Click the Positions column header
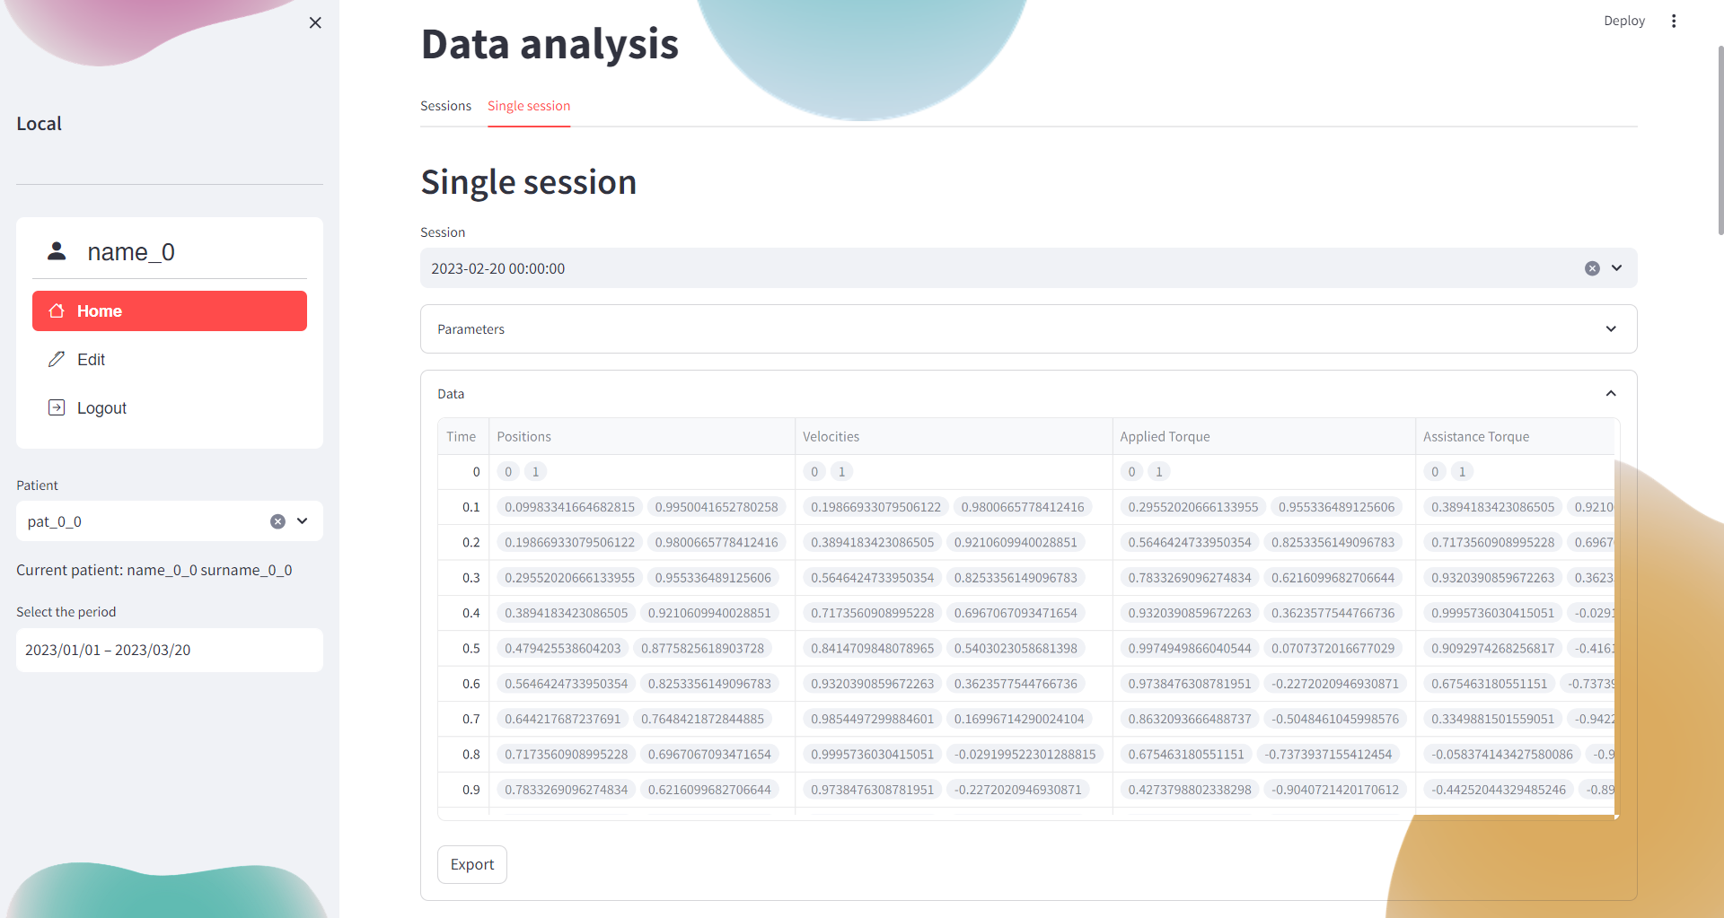The image size is (1724, 918). (x=523, y=437)
